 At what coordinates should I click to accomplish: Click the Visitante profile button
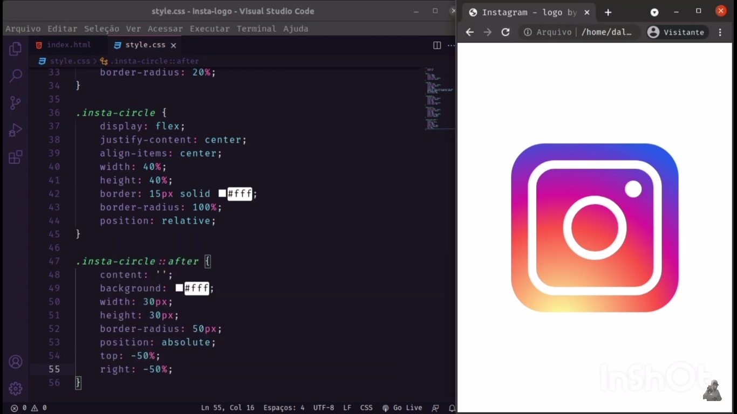coord(677,32)
